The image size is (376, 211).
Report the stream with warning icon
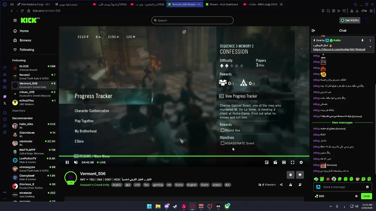(291, 185)
